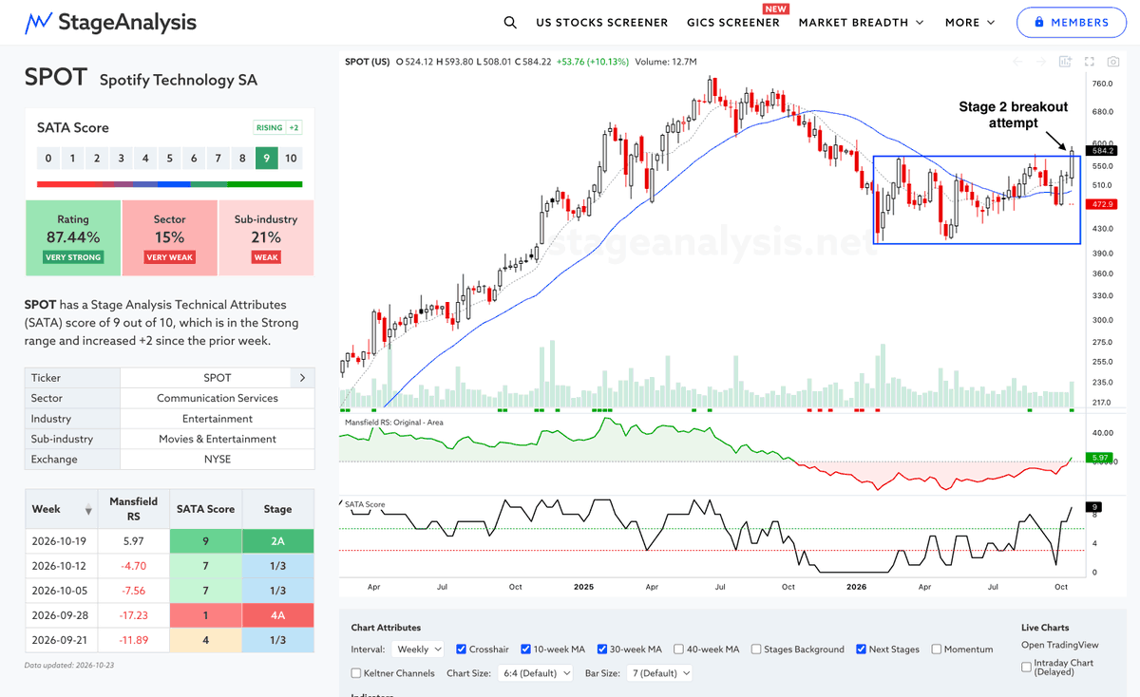Click the Sub-industry 21% tile
The image size is (1140, 697).
coord(266,238)
